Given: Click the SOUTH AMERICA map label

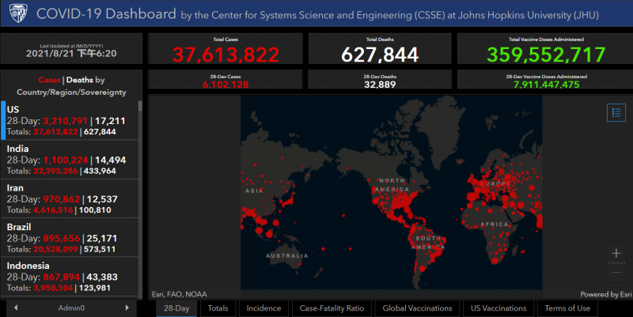Looking at the screenshot, I should coord(428,243).
